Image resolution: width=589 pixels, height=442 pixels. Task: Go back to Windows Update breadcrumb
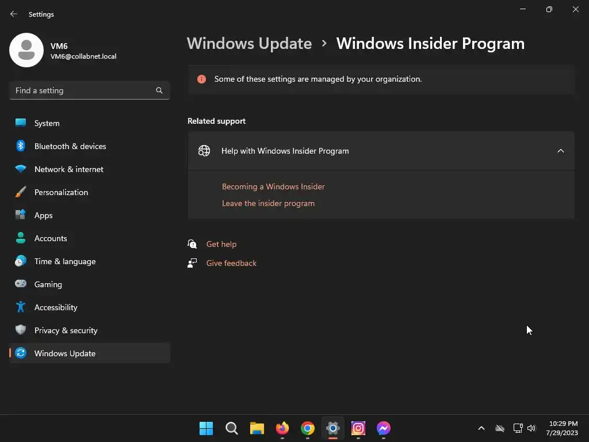250,44
